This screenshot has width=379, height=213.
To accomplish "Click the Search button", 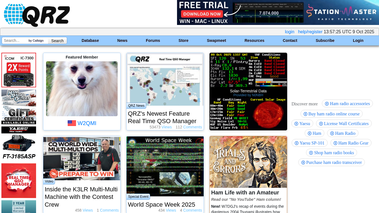I will [x=57, y=40].
